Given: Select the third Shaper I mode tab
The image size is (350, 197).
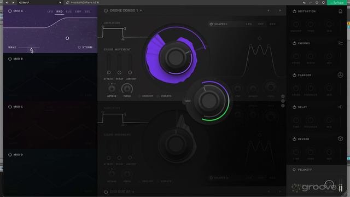Looking at the screenshot, I should [x=272, y=24].
